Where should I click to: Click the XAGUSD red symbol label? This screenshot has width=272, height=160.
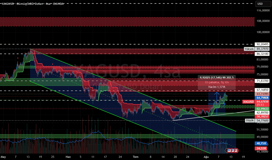click(248, 102)
